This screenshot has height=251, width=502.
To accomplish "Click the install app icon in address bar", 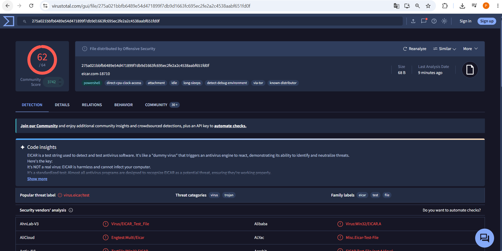I will coord(407,6).
